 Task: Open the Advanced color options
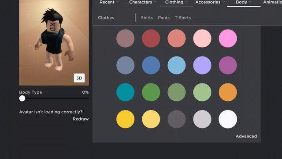pyautogui.click(x=246, y=136)
